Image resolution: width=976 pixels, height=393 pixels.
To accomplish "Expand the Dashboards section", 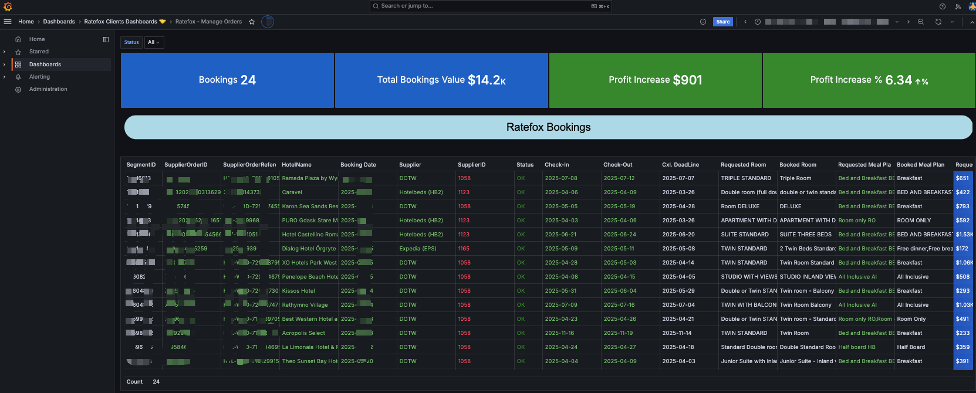I will click(4, 65).
